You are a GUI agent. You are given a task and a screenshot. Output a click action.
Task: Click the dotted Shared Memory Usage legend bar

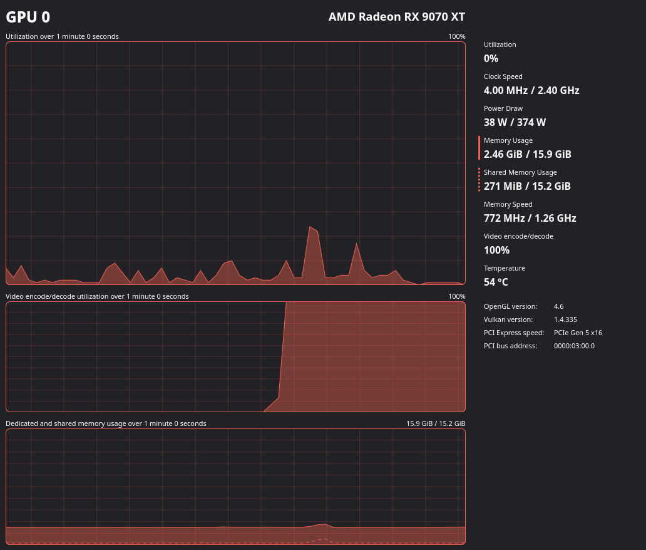[x=479, y=180]
